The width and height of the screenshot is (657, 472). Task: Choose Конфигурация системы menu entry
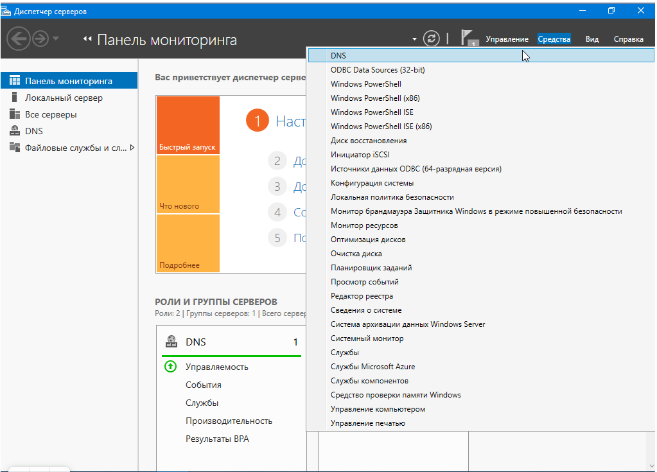pyautogui.click(x=481, y=183)
